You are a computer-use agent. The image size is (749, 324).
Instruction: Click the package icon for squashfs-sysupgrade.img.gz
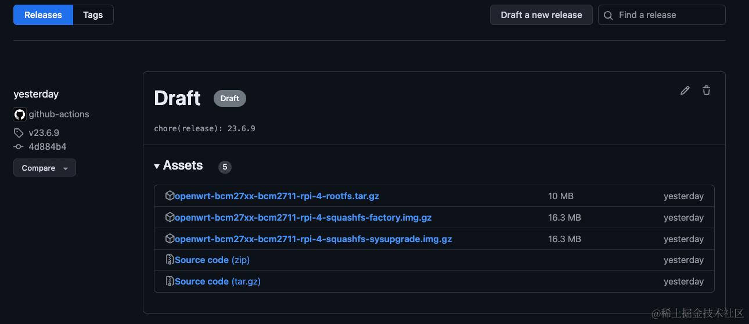click(x=170, y=239)
